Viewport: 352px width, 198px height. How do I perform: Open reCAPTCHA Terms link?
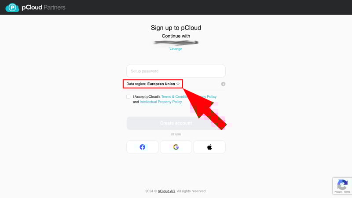point(347,192)
